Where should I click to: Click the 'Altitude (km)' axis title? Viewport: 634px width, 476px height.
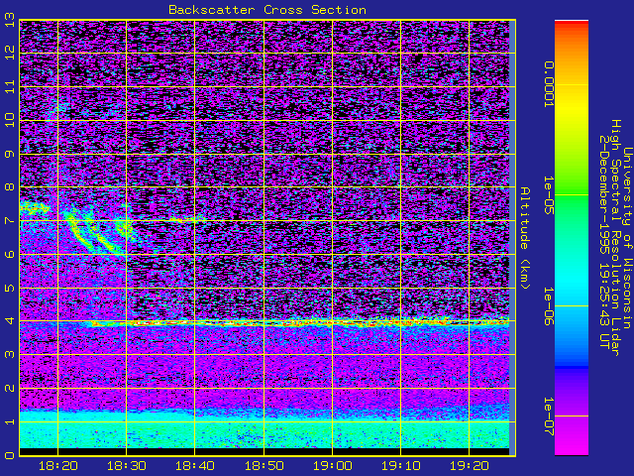[524, 238]
